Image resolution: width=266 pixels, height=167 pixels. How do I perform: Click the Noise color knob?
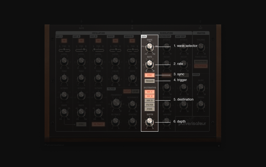pos(115,78)
